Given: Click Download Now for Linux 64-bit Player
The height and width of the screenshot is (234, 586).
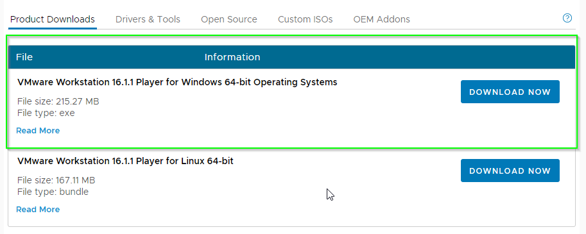Looking at the screenshot, I should 510,171.
